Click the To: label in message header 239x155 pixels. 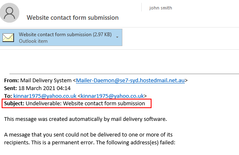tap(8, 96)
